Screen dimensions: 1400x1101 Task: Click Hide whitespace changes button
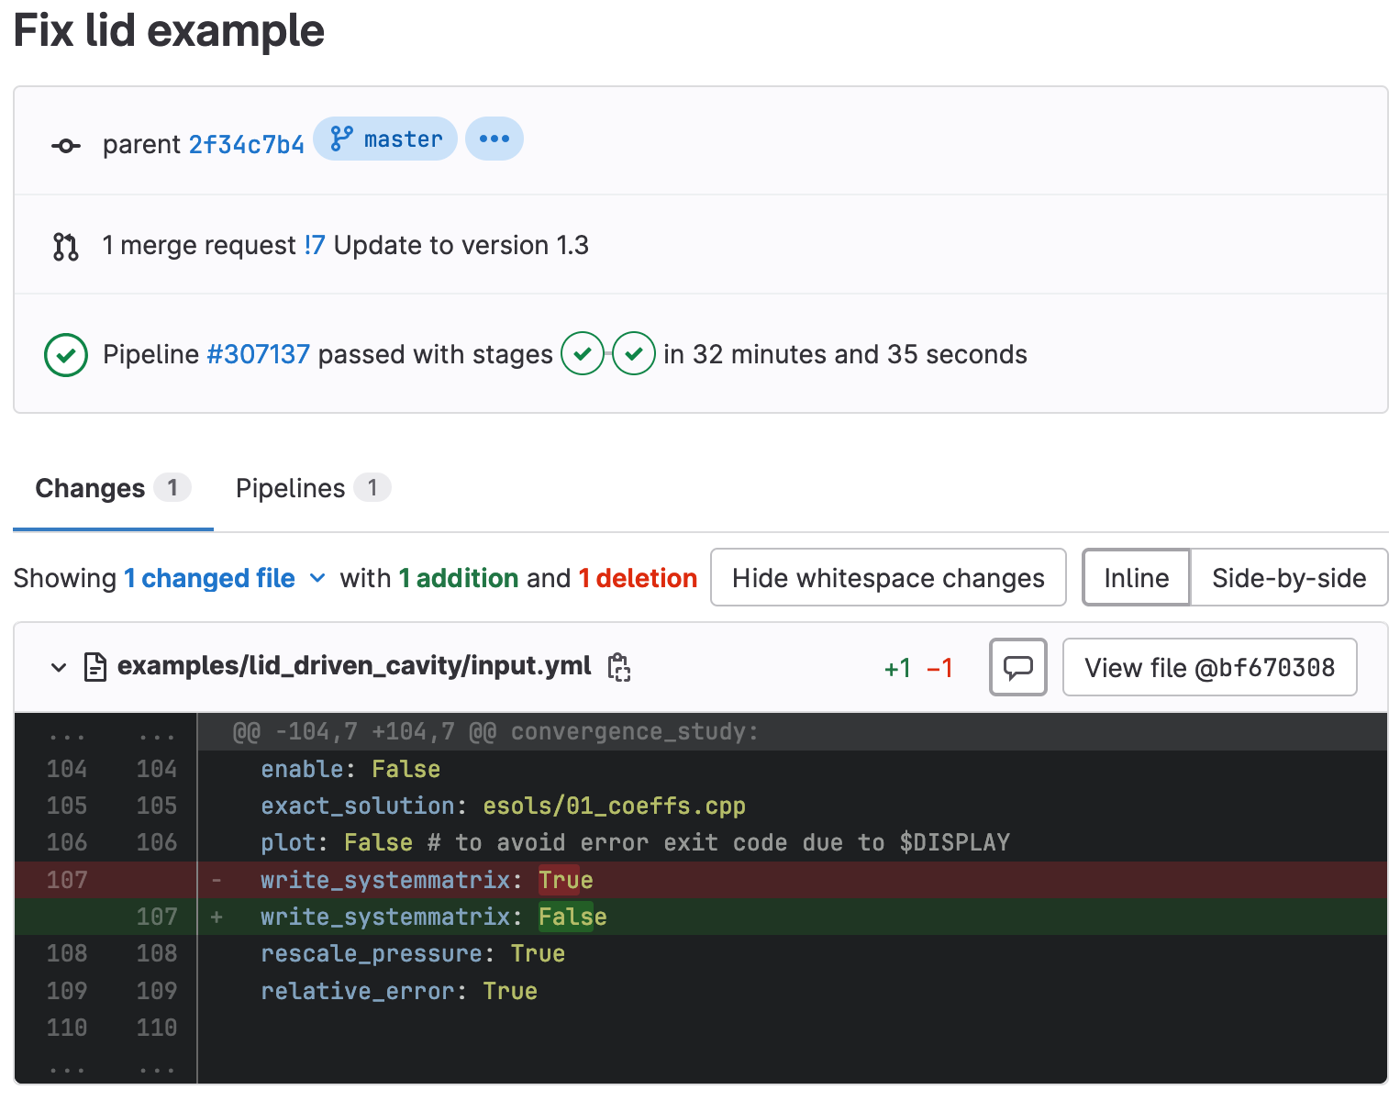click(x=888, y=578)
